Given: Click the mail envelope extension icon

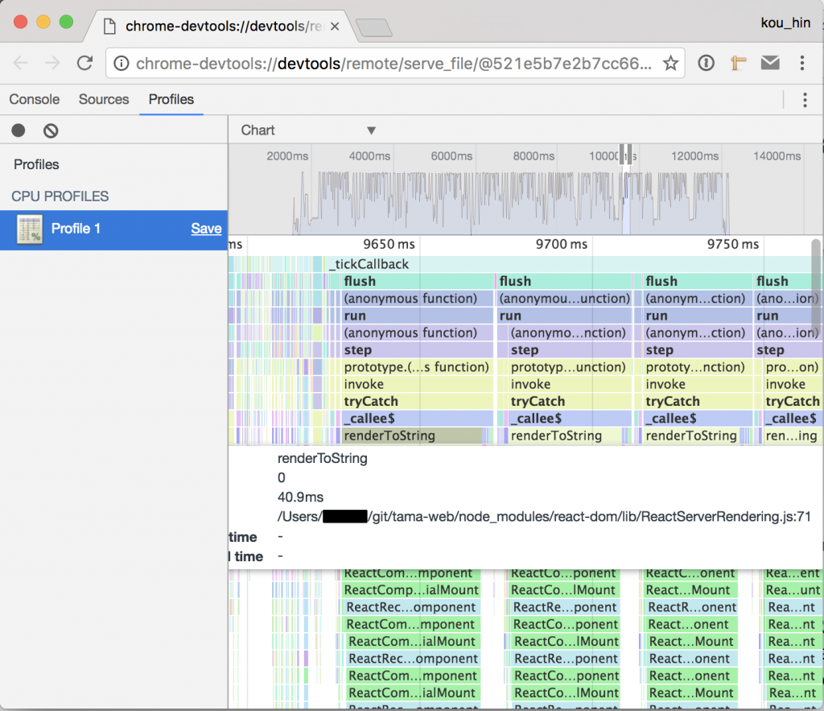Looking at the screenshot, I should click(x=770, y=62).
